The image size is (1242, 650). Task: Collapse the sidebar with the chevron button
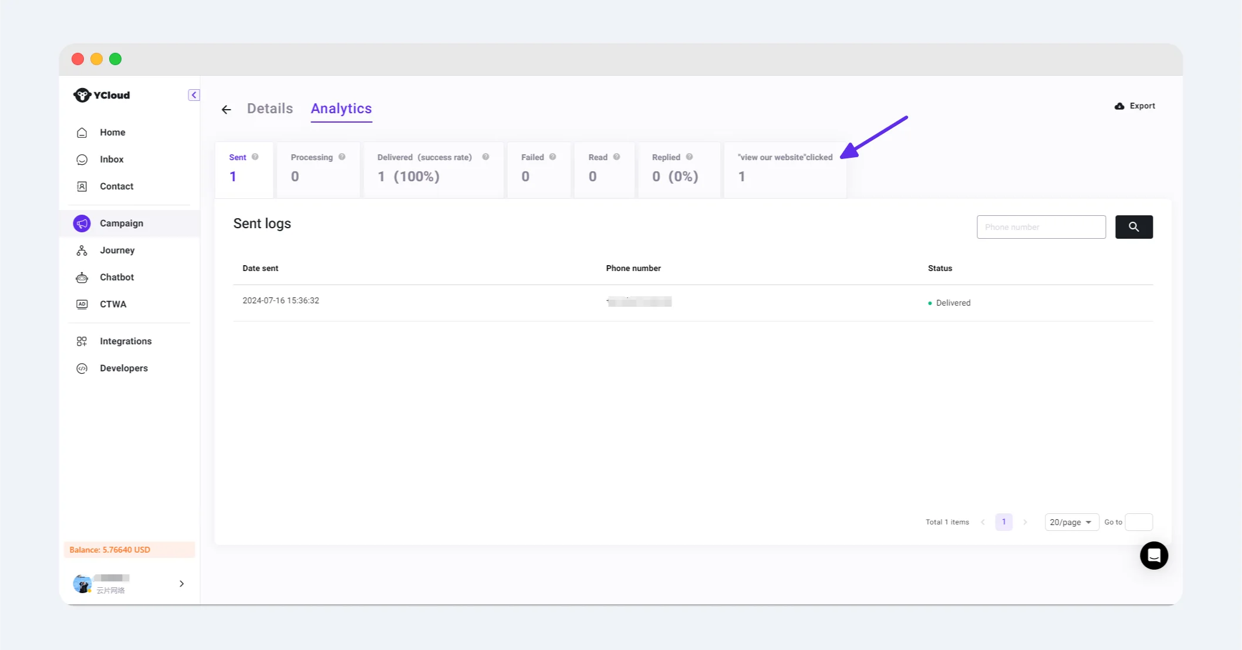pos(194,95)
